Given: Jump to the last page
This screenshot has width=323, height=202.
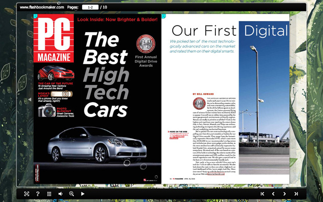Looking at the screenshot, I should pyautogui.click(x=296, y=194).
